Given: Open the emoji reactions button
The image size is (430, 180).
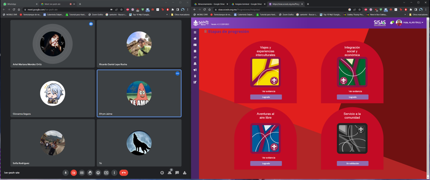Looking at the screenshot, I should [98, 172].
